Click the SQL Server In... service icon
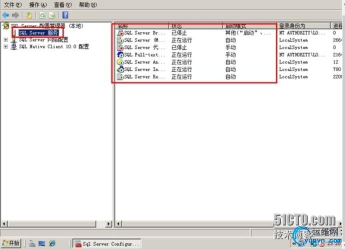Viewport: 345px width, 249px height. 120,69
